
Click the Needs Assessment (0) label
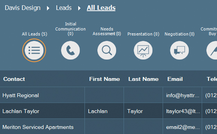tap(107, 31)
